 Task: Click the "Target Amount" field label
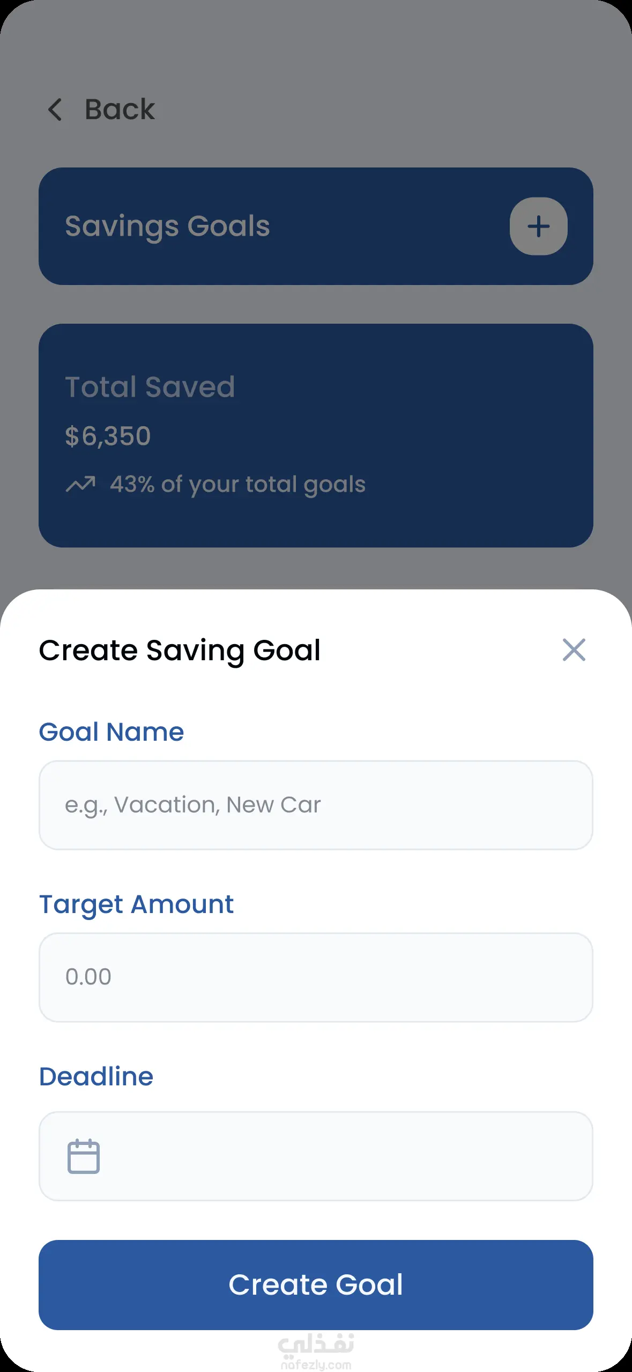pyautogui.click(x=136, y=904)
